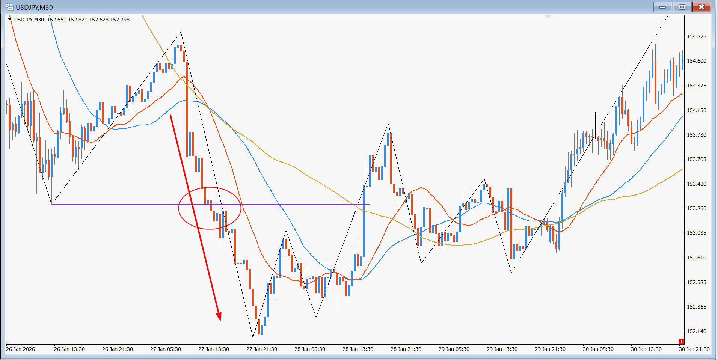
Task: Click the 153.260 price scale label
Action: 696,208
